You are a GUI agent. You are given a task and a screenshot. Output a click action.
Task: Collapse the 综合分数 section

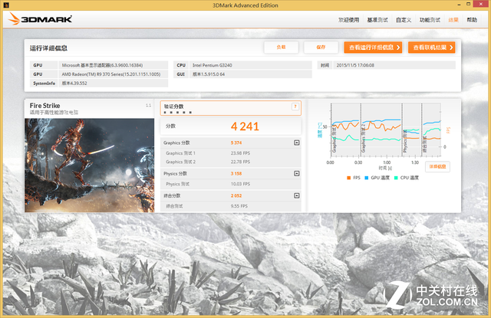click(297, 196)
